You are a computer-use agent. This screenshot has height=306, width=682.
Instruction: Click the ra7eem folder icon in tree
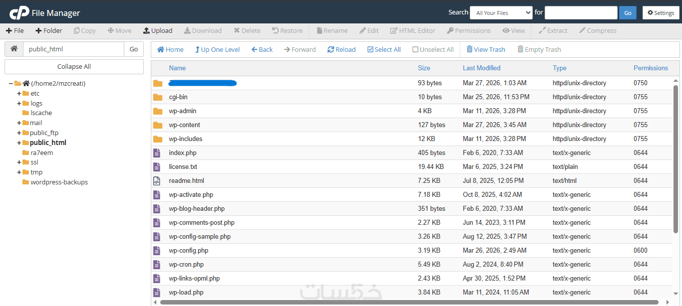pyautogui.click(x=25, y=153)
